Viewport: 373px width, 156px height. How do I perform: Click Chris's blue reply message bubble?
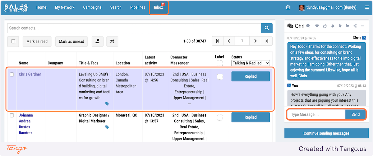(326, 61)
